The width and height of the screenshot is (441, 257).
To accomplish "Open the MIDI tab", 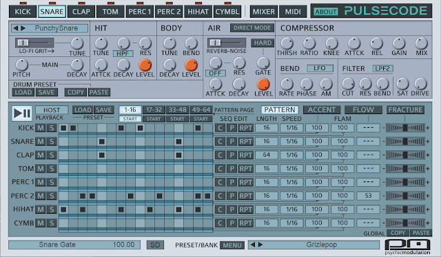I will click(293, 12).
